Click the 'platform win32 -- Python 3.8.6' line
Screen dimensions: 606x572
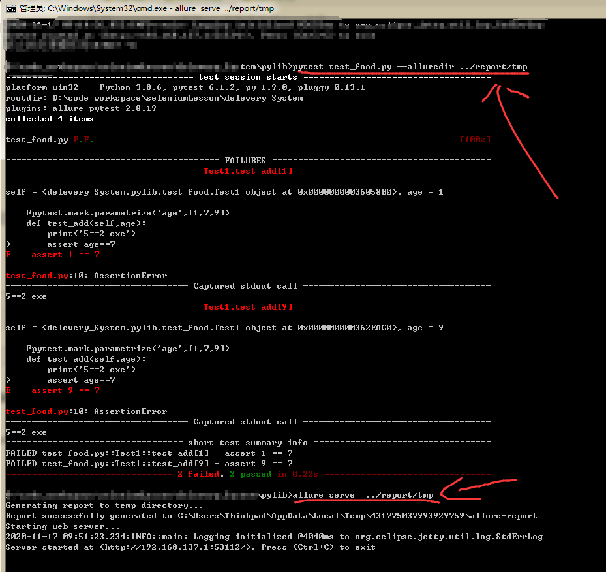185,87
